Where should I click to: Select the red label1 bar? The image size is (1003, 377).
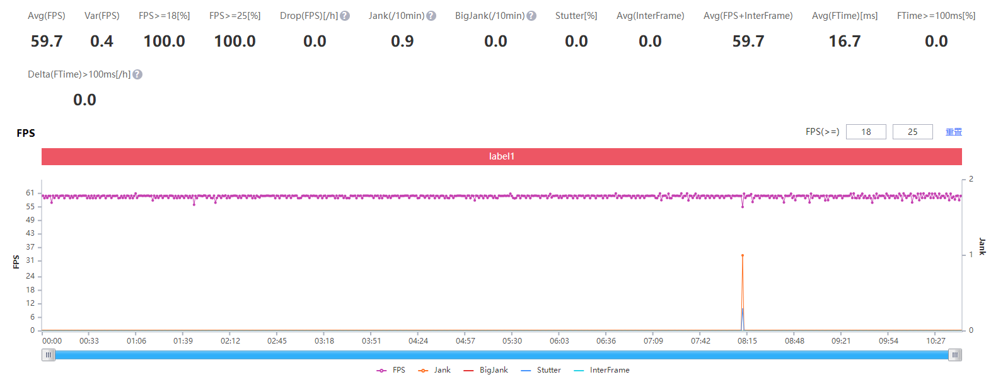(x=502, y=156)
